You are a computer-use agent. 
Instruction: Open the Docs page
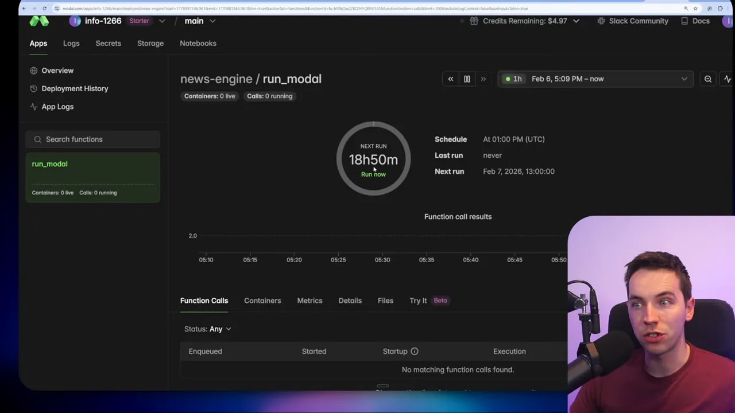tap(701, 21)
